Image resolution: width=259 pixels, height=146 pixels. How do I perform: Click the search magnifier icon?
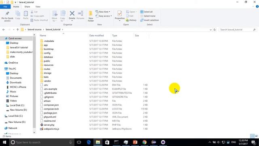pos(254,30)
